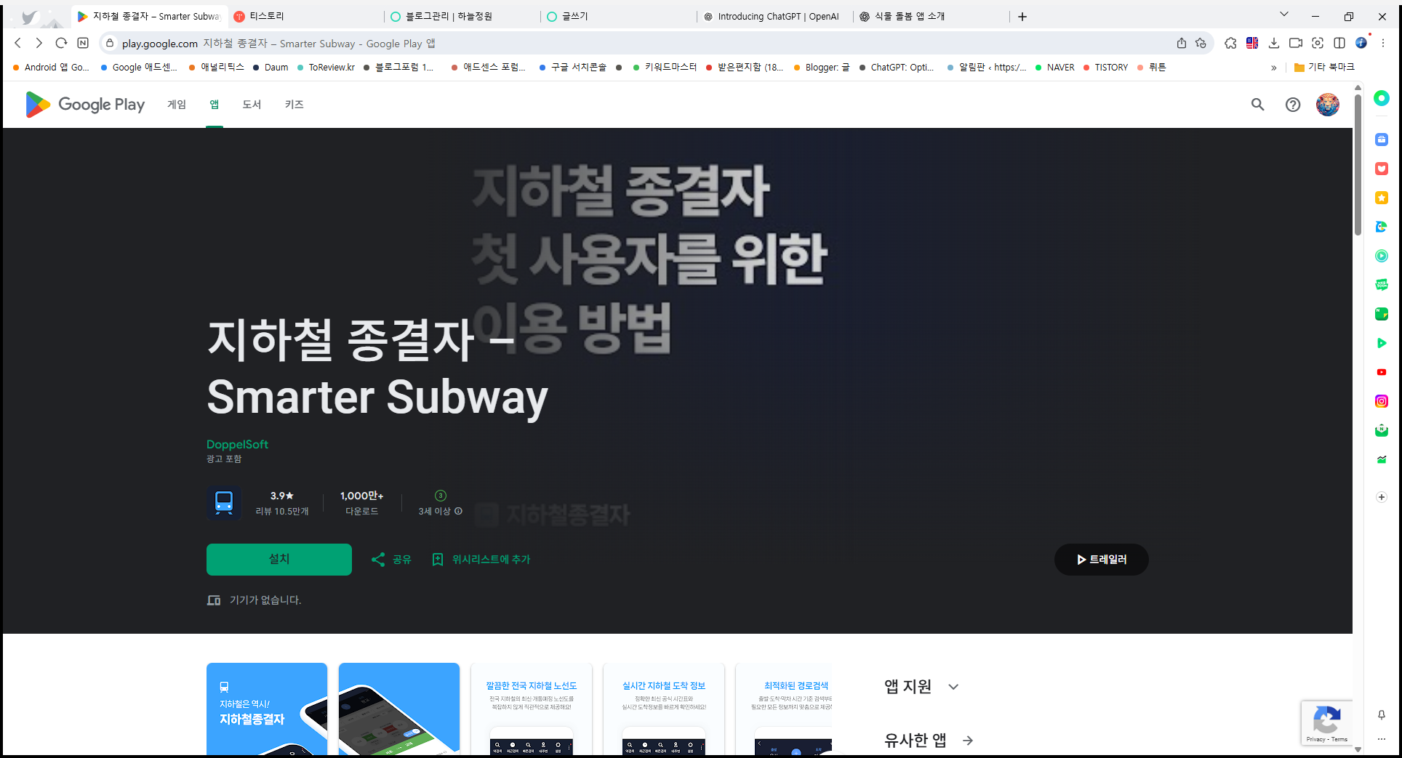Switch to the 도서 tab
This screenshot has height=758, width=1402.
click(x=252, y=105)
